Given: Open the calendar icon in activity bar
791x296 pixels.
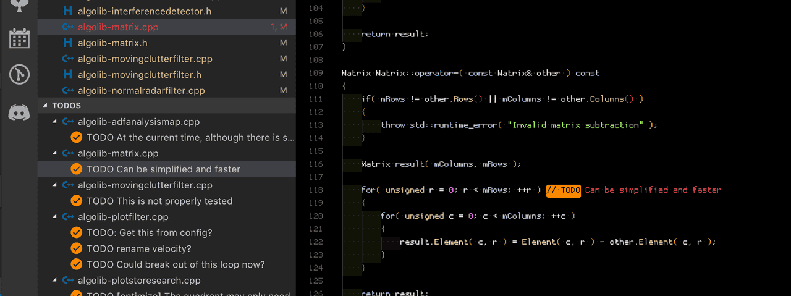Looking at the screenshot, I should (x=19, y=39).
